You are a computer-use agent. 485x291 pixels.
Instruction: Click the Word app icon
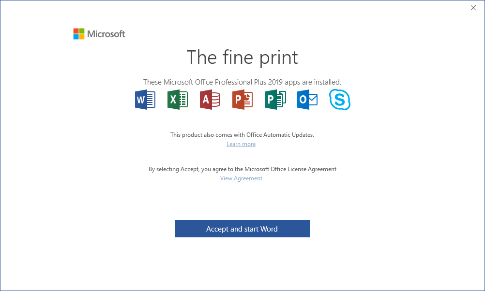tap(145, 100)
